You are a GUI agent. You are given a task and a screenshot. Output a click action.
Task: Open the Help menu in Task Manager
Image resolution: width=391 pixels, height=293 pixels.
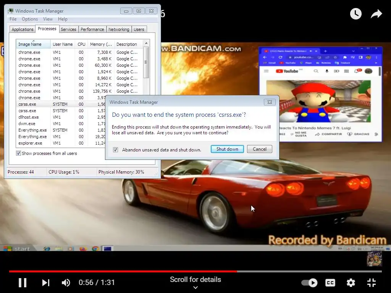[x=63, y=19]
